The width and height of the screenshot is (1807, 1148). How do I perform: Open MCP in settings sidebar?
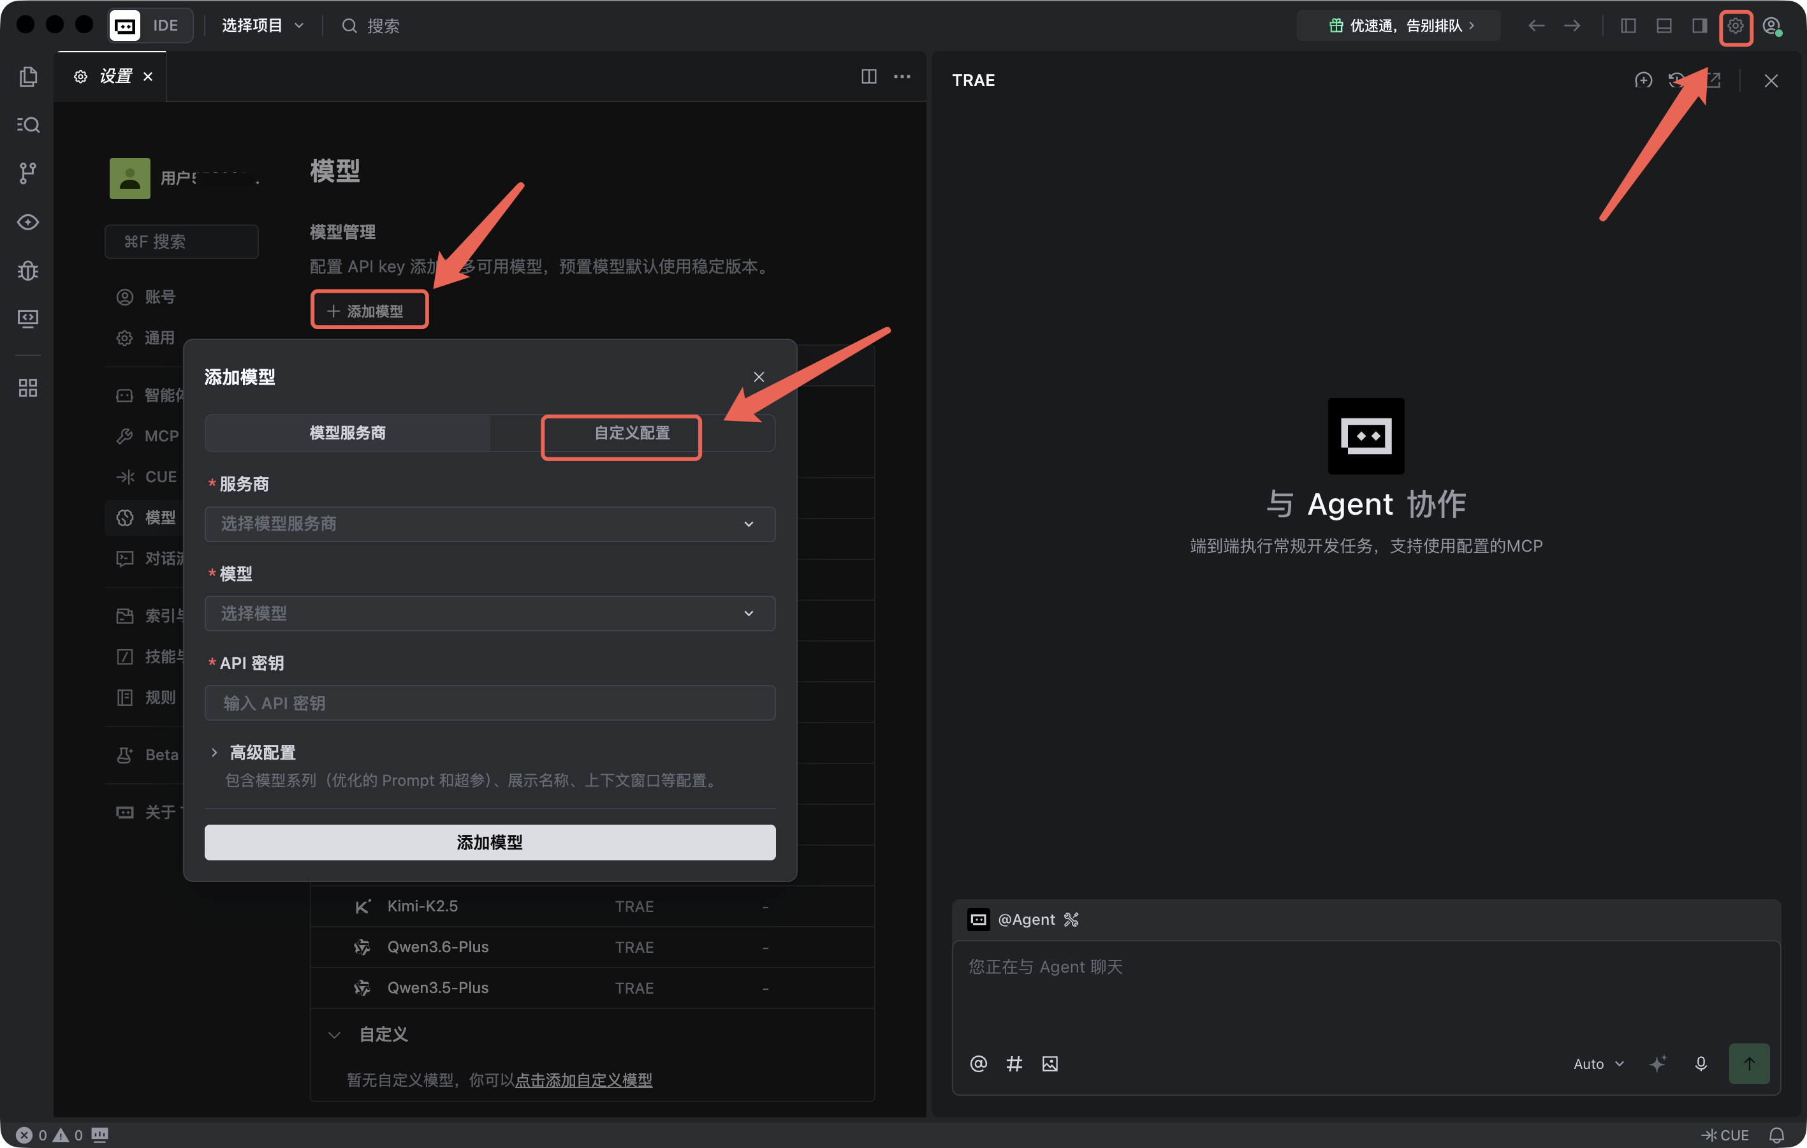[x=149, y=436]
